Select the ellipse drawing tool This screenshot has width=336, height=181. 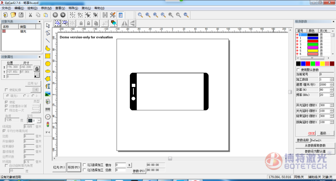pyautogui.click(x=48, y=71)
